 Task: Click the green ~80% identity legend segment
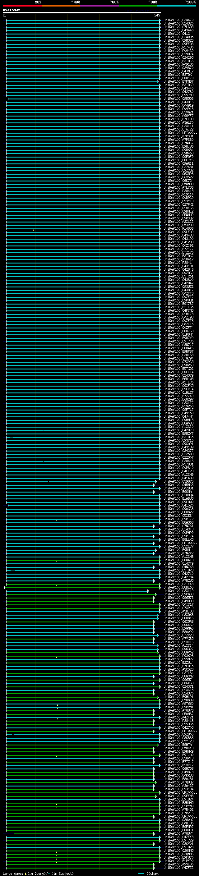[138, 6]
